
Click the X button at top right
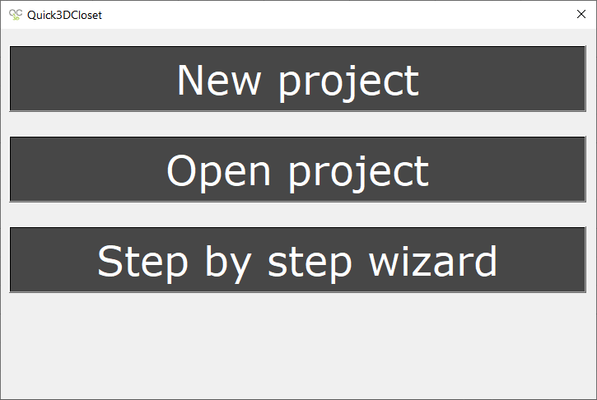(x=581, y=15)
